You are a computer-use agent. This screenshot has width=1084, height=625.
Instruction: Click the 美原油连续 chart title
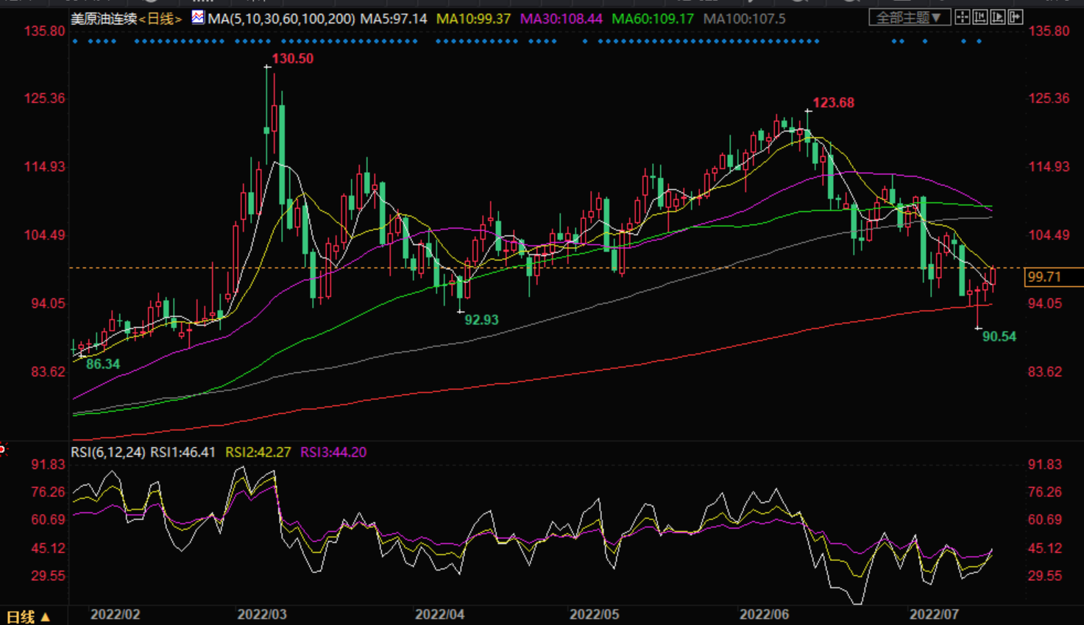coord(104,18)
